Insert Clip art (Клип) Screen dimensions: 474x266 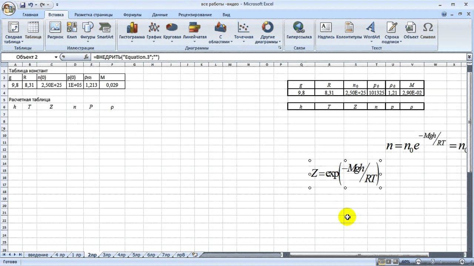click(72, 30)
